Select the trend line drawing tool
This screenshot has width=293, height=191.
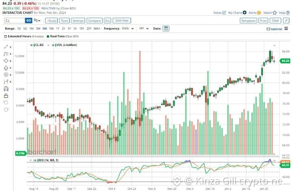pyautogui.click(x=6, y=47)
